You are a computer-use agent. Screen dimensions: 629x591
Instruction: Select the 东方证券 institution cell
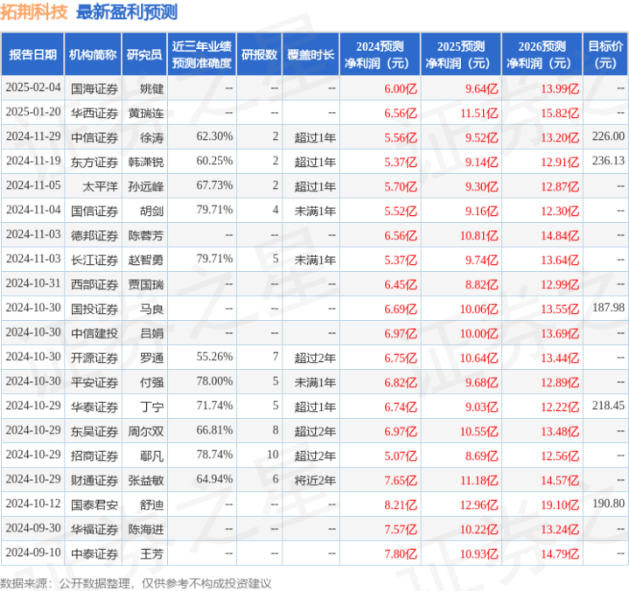[x=94, y=162]
